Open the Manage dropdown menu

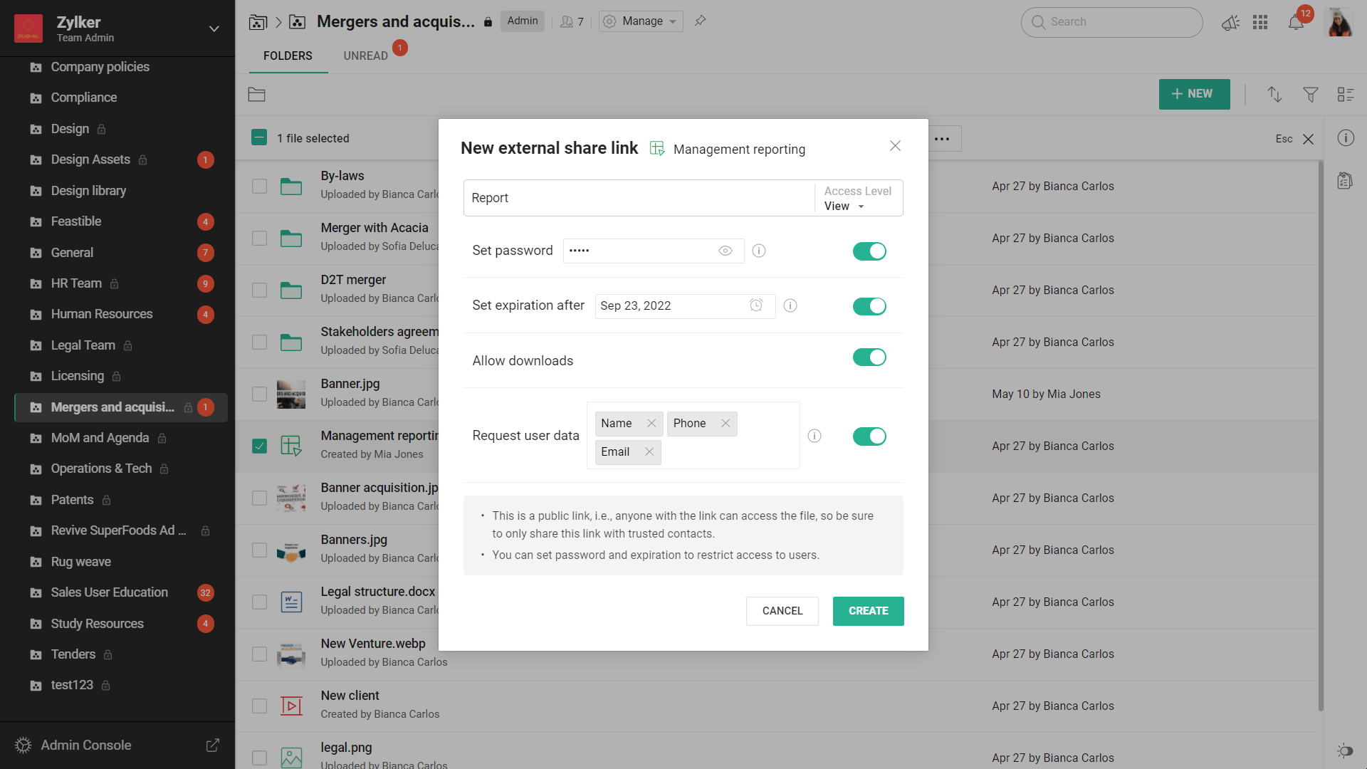(641, 21)
